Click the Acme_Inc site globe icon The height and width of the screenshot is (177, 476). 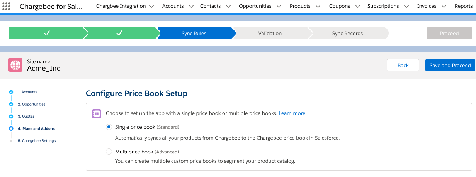point(15,65)
